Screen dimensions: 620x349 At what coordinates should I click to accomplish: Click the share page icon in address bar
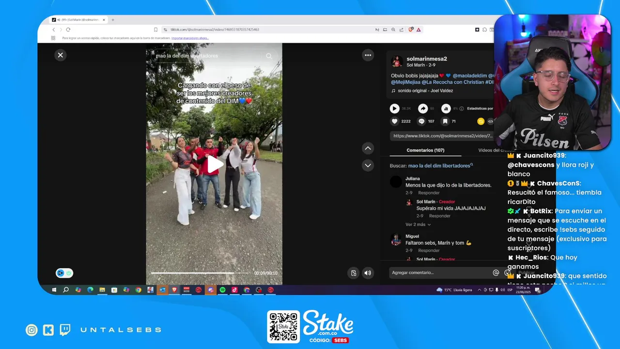pos(402,30)
